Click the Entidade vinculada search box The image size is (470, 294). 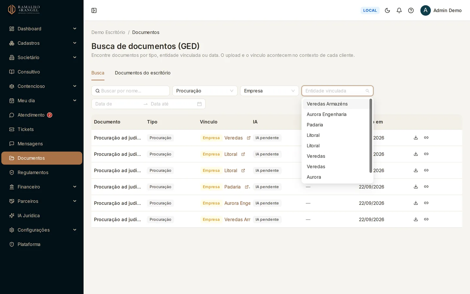[337, 91]
